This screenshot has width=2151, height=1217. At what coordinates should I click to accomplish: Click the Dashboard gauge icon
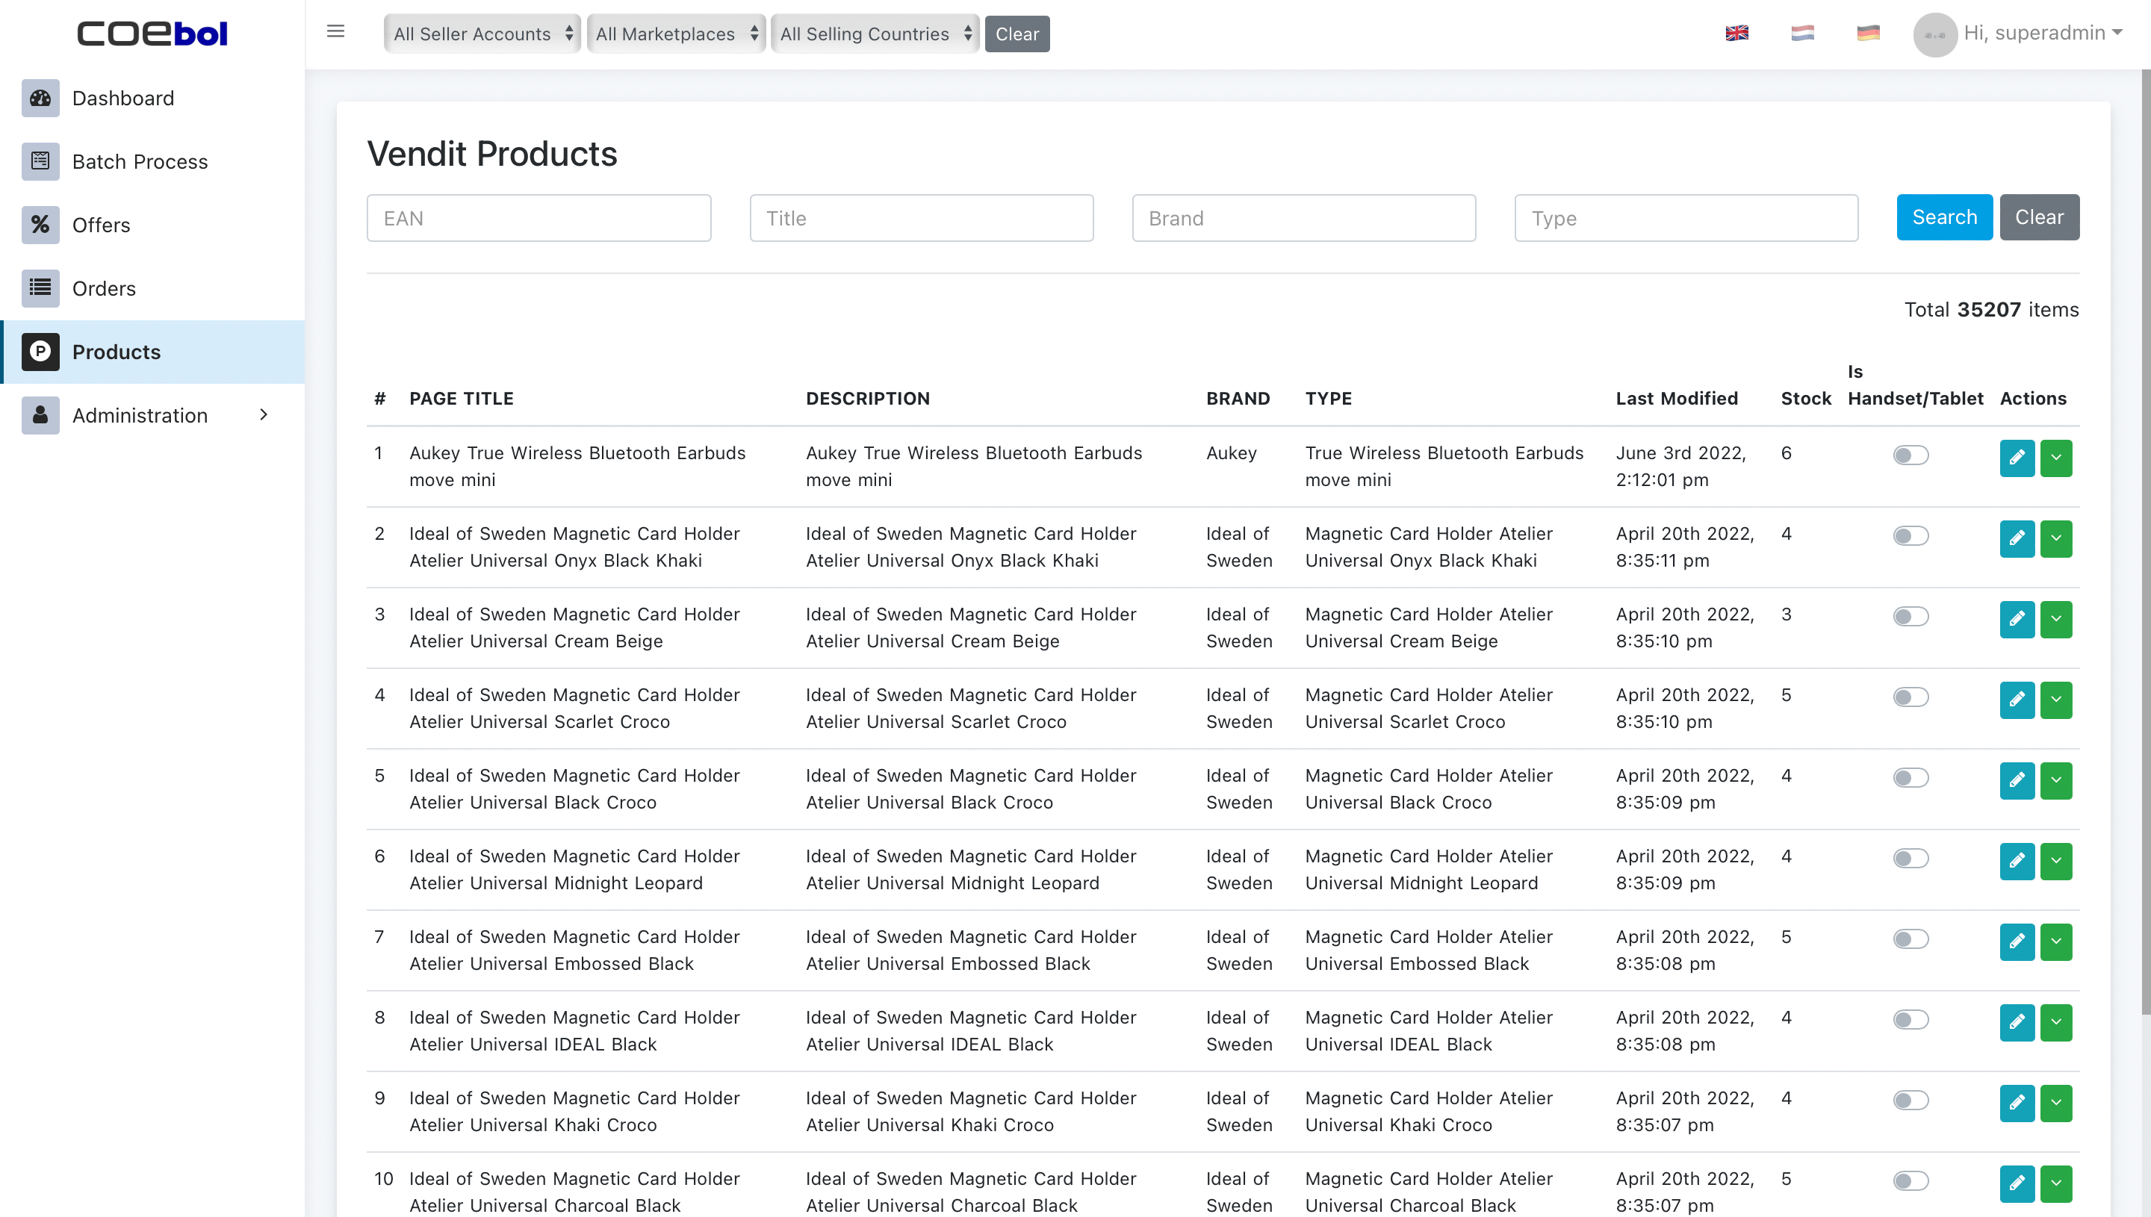[x=40, y=98]
